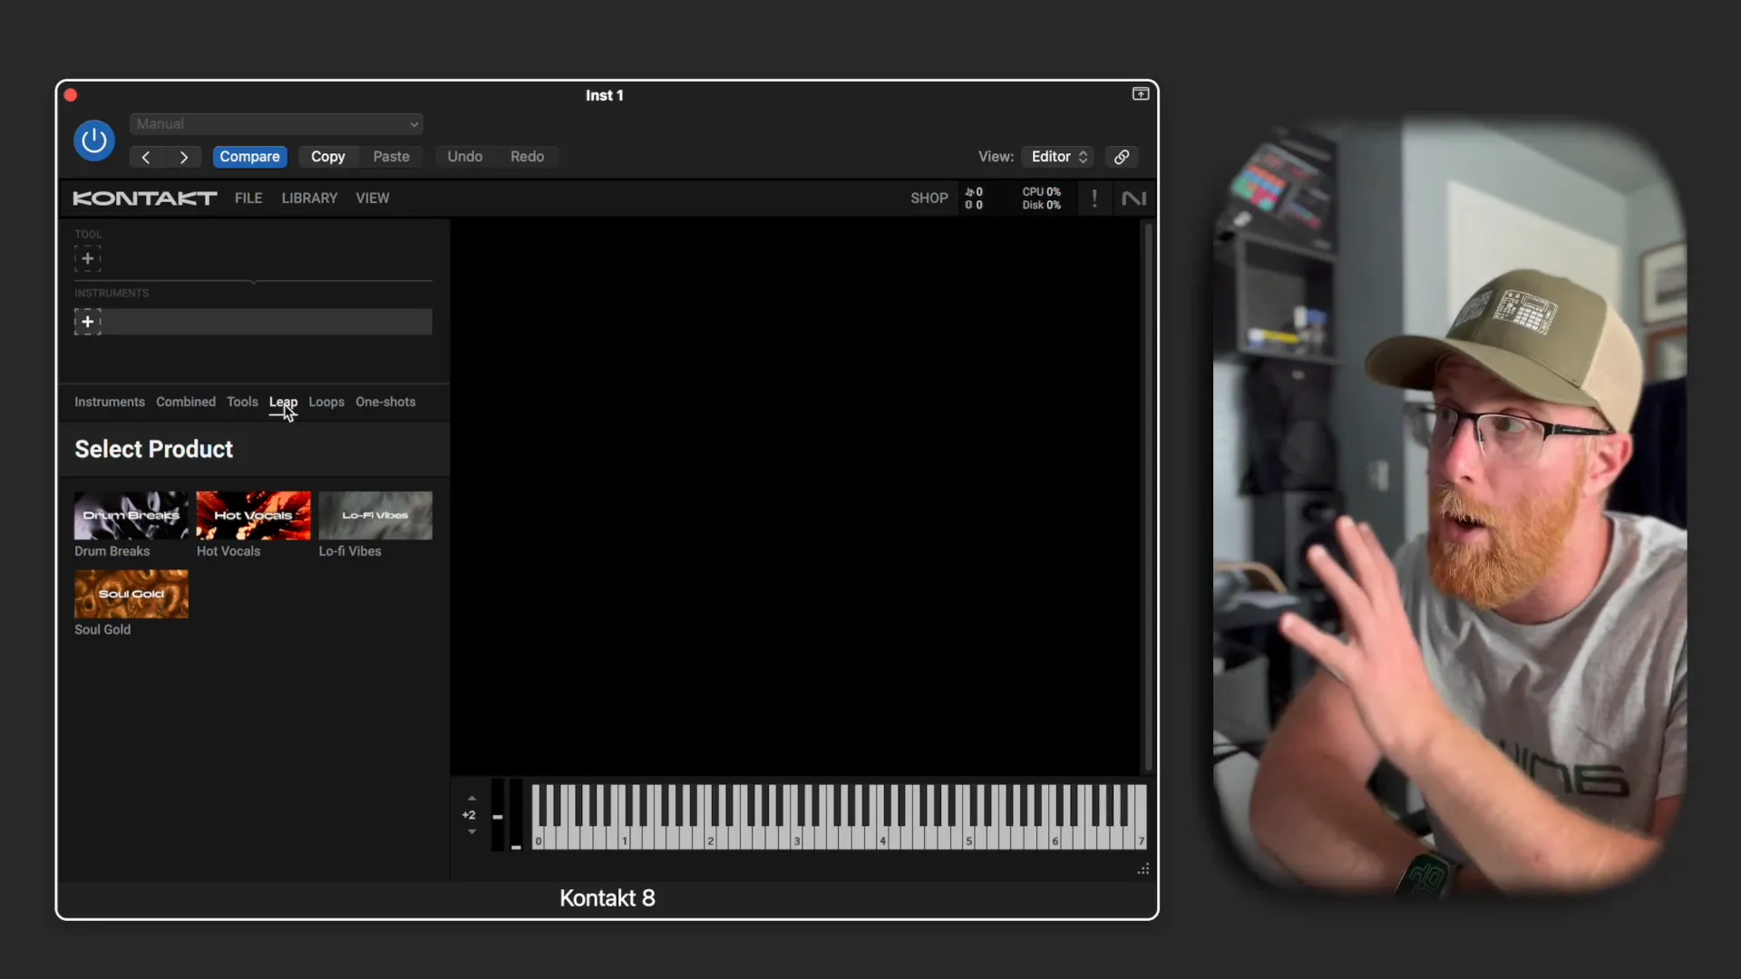Switch to the Leap tab
Viewport: 1741px width, 979px height.
283,402
